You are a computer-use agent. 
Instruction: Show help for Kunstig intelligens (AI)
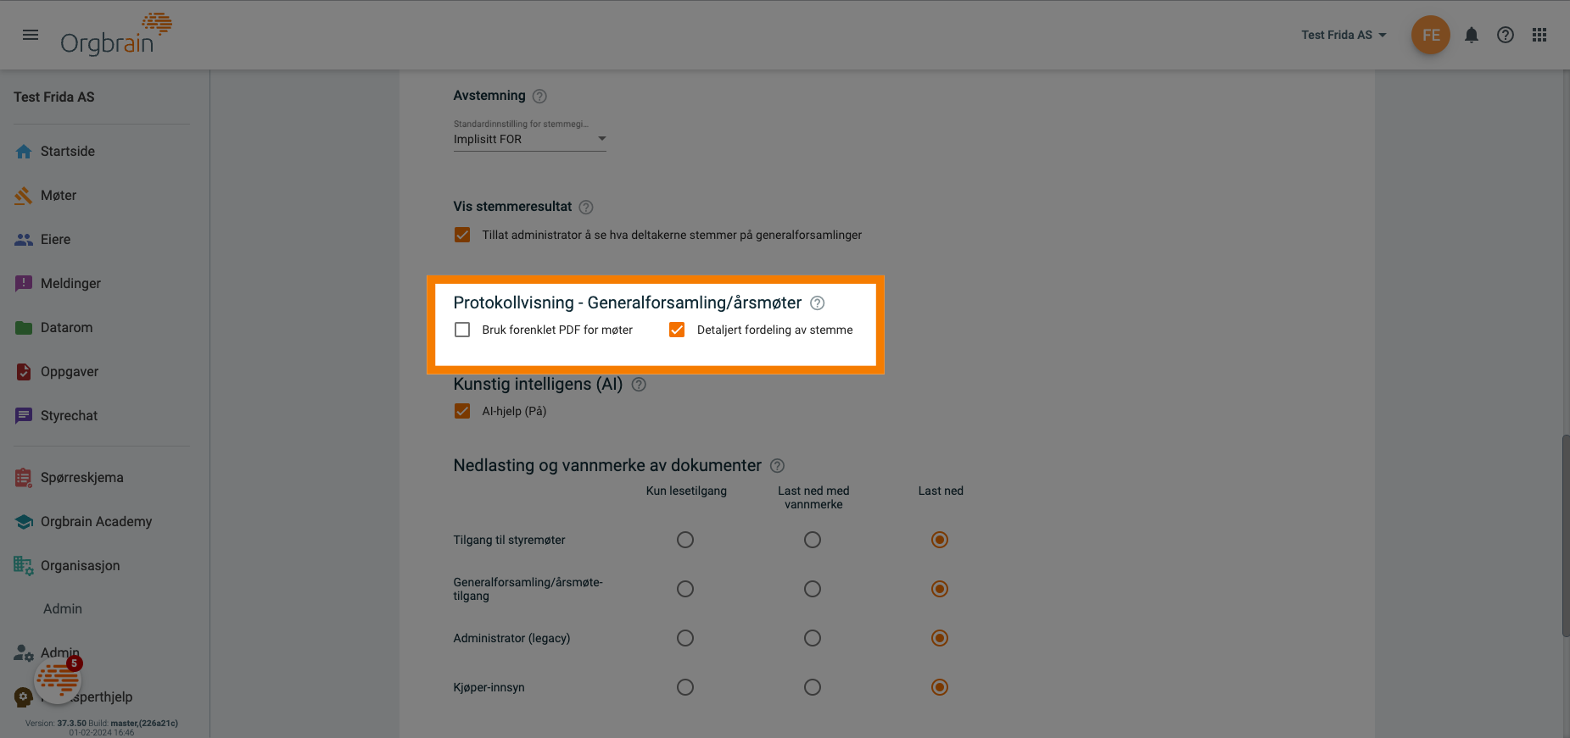640,384
